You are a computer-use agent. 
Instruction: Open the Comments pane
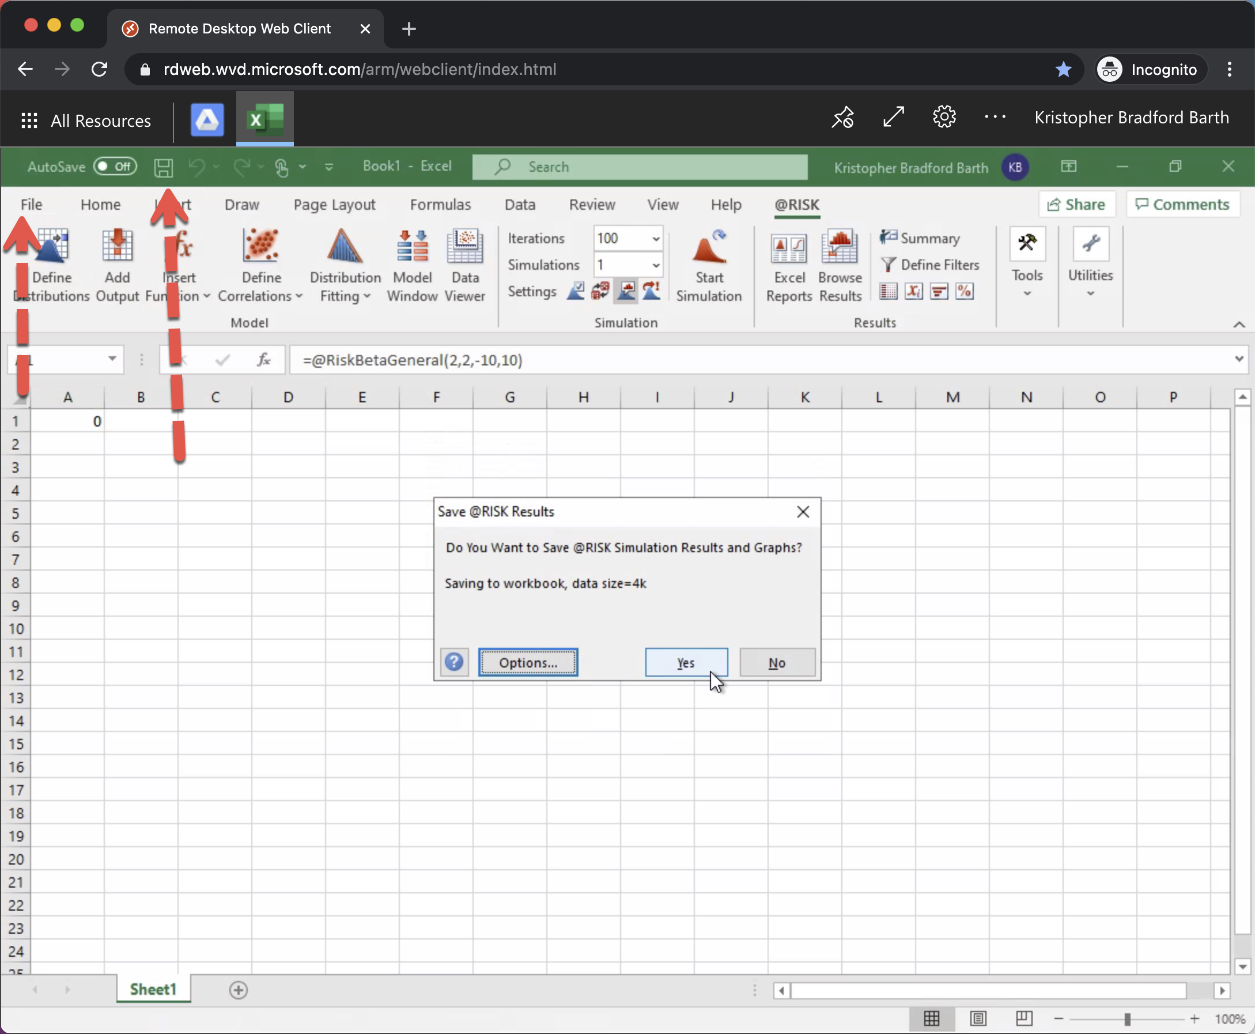click(1182, 204)
